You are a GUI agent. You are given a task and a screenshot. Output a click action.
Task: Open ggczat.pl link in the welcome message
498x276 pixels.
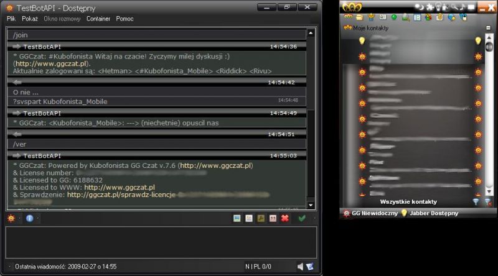(51, 64)
